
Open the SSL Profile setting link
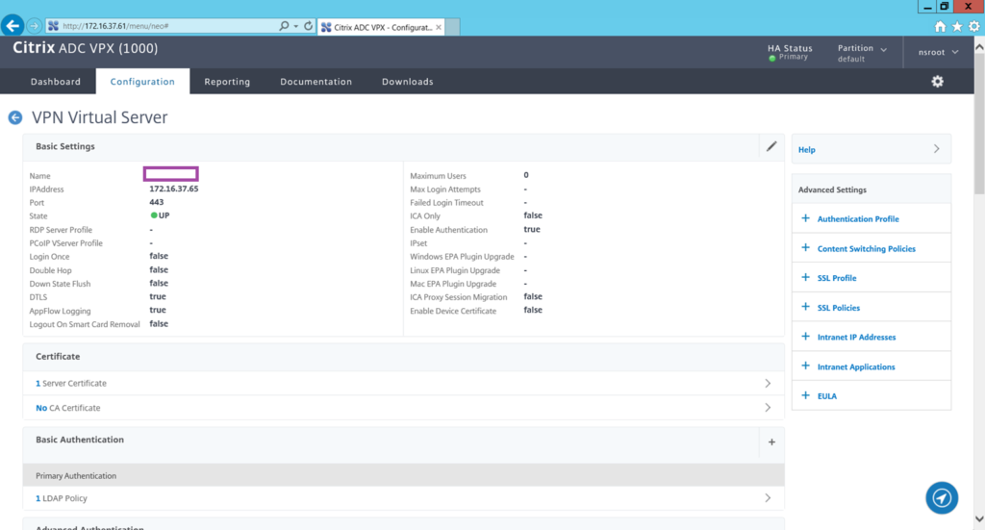[x=837, y=278]
